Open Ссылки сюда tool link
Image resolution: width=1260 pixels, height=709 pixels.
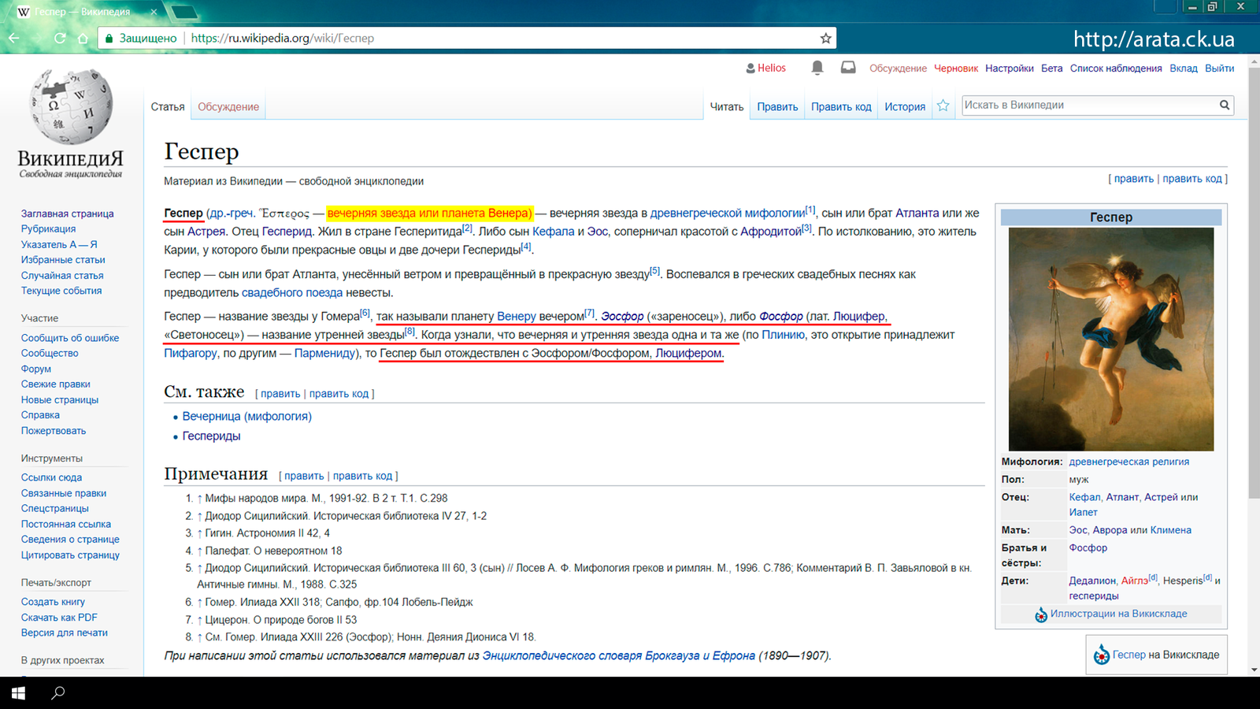[51, 477]
